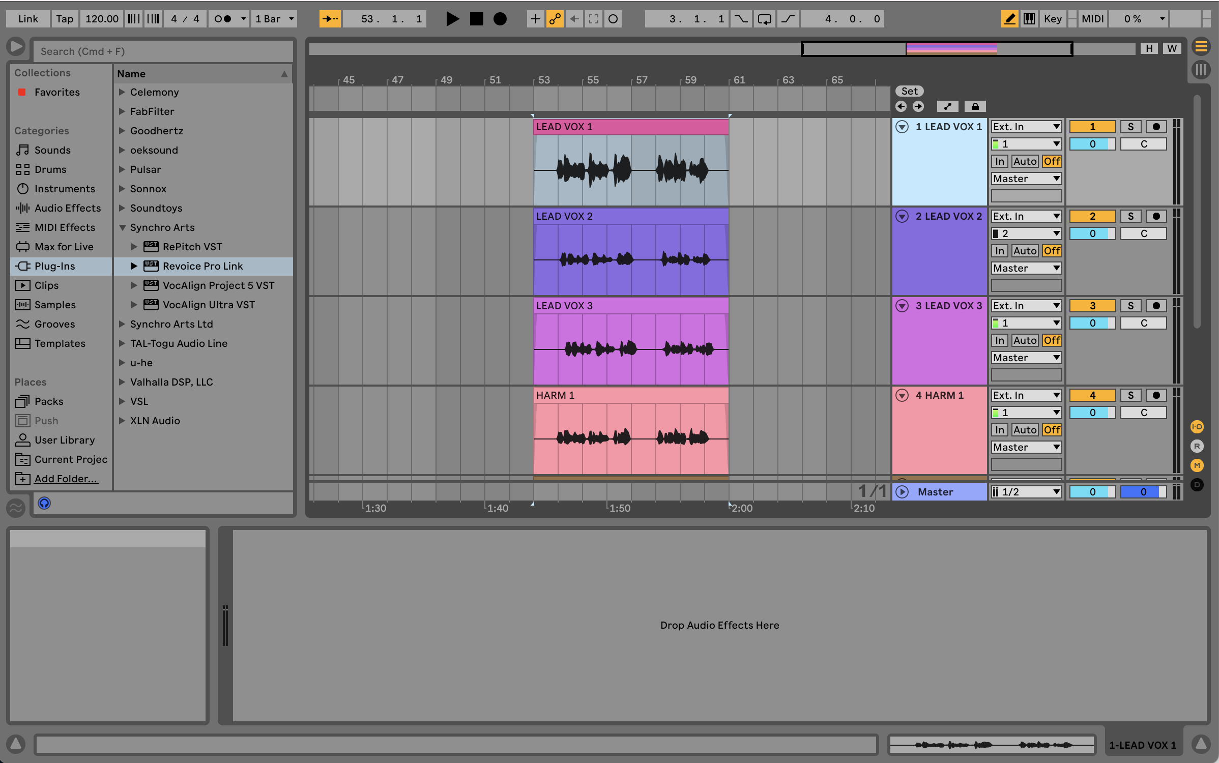Toggle the Automation Arm button

tap(555, 19)
